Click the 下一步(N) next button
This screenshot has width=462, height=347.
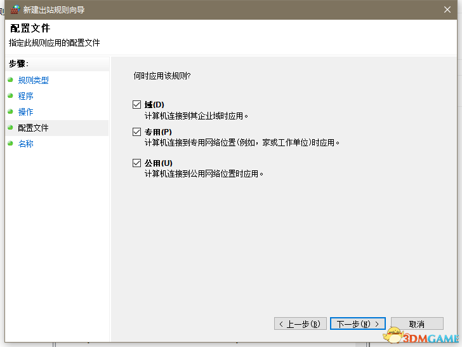[358, 323]
